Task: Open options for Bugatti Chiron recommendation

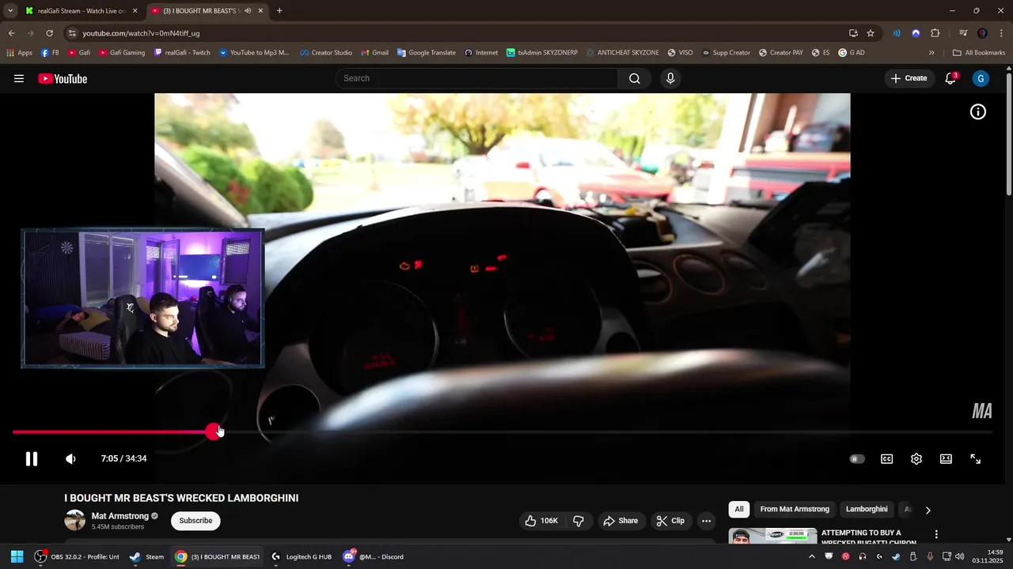Action: (x=936, y=535)
